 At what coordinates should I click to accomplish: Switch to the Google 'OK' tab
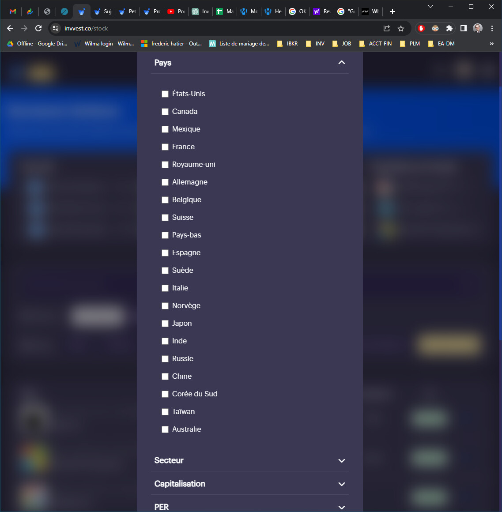(298, 11)
